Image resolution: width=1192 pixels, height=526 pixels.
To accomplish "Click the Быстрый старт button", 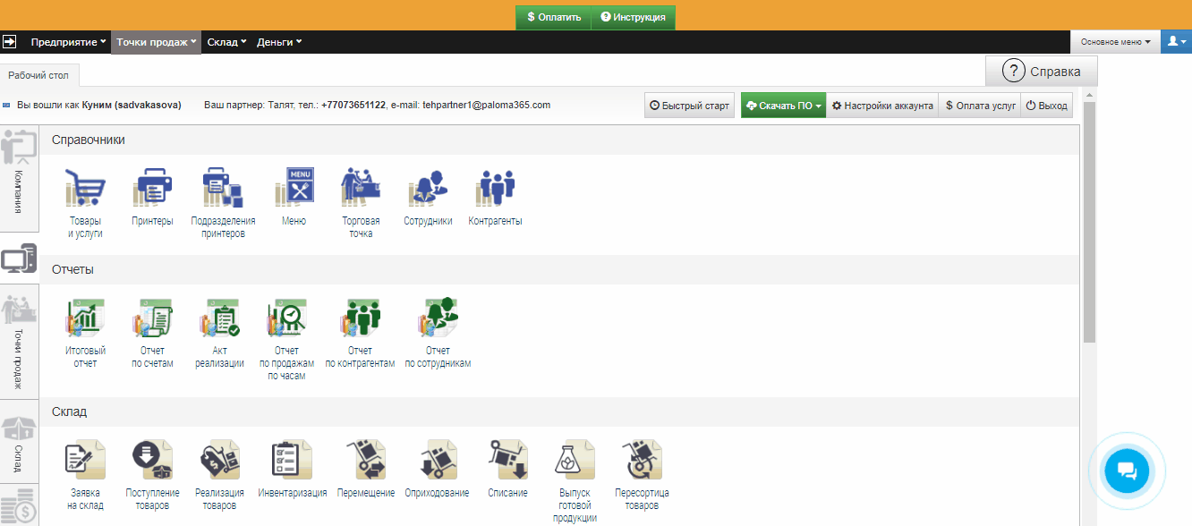I will tap(689, 106).
